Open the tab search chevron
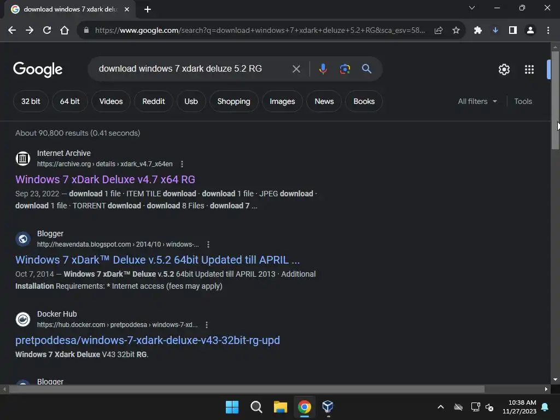 tap(472, 8)
